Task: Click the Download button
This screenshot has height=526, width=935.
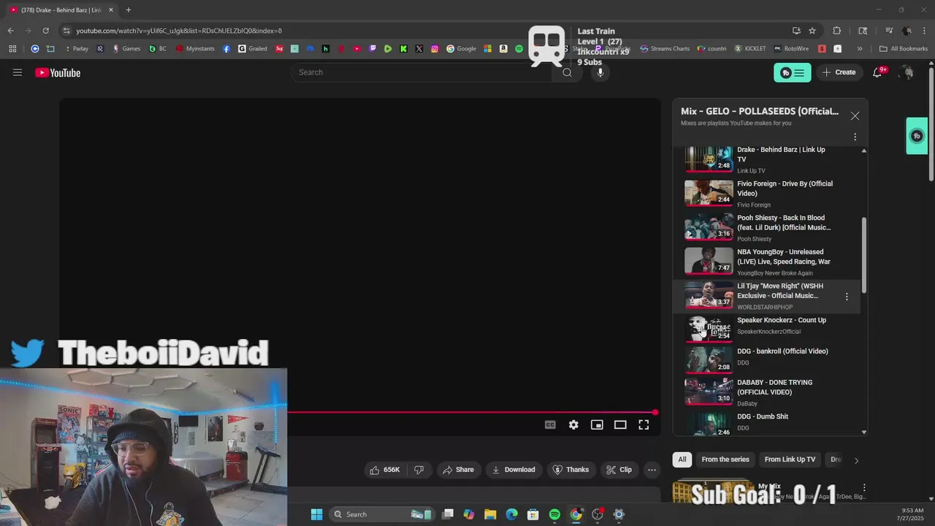Action: pyautogui.click(x=514, y=470)
